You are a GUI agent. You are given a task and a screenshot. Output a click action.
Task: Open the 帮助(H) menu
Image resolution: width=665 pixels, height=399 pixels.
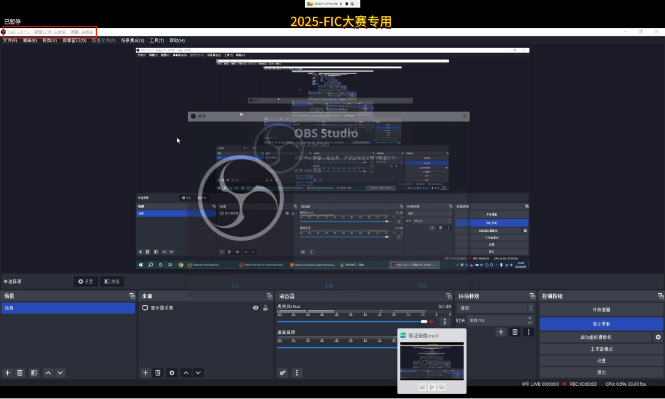click(177, 40)
